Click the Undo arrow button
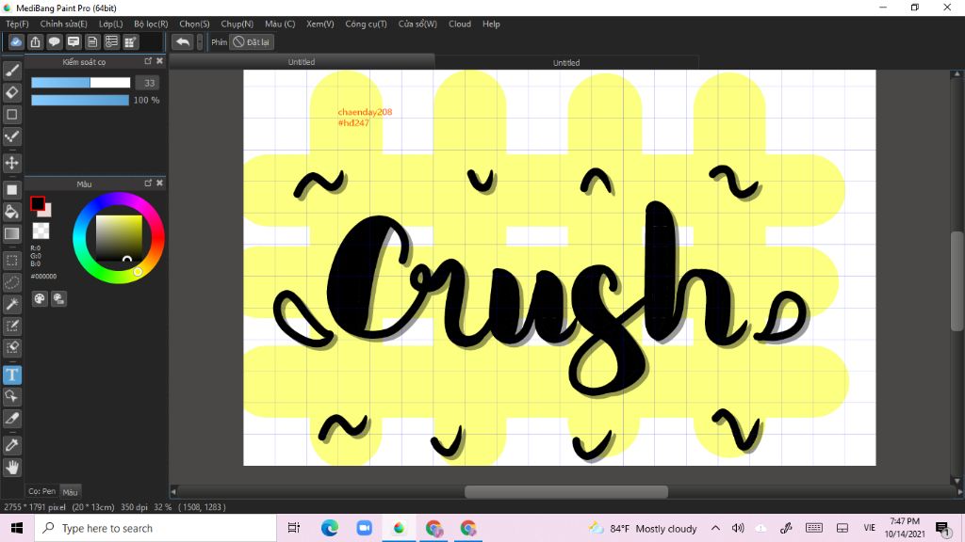Screen dimensions: 965x542 [x=182, y=41]
